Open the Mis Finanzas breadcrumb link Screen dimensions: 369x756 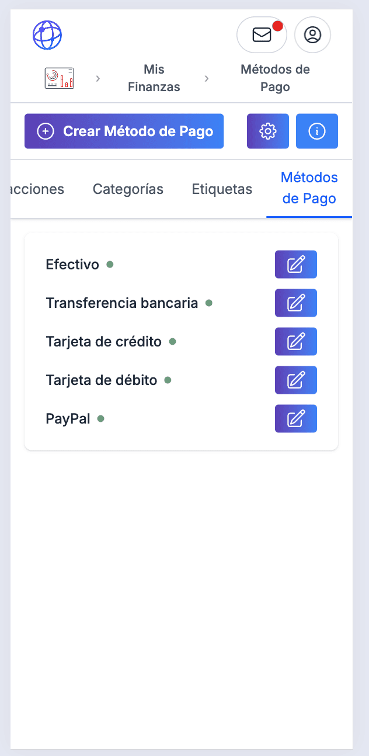(154, 78)
